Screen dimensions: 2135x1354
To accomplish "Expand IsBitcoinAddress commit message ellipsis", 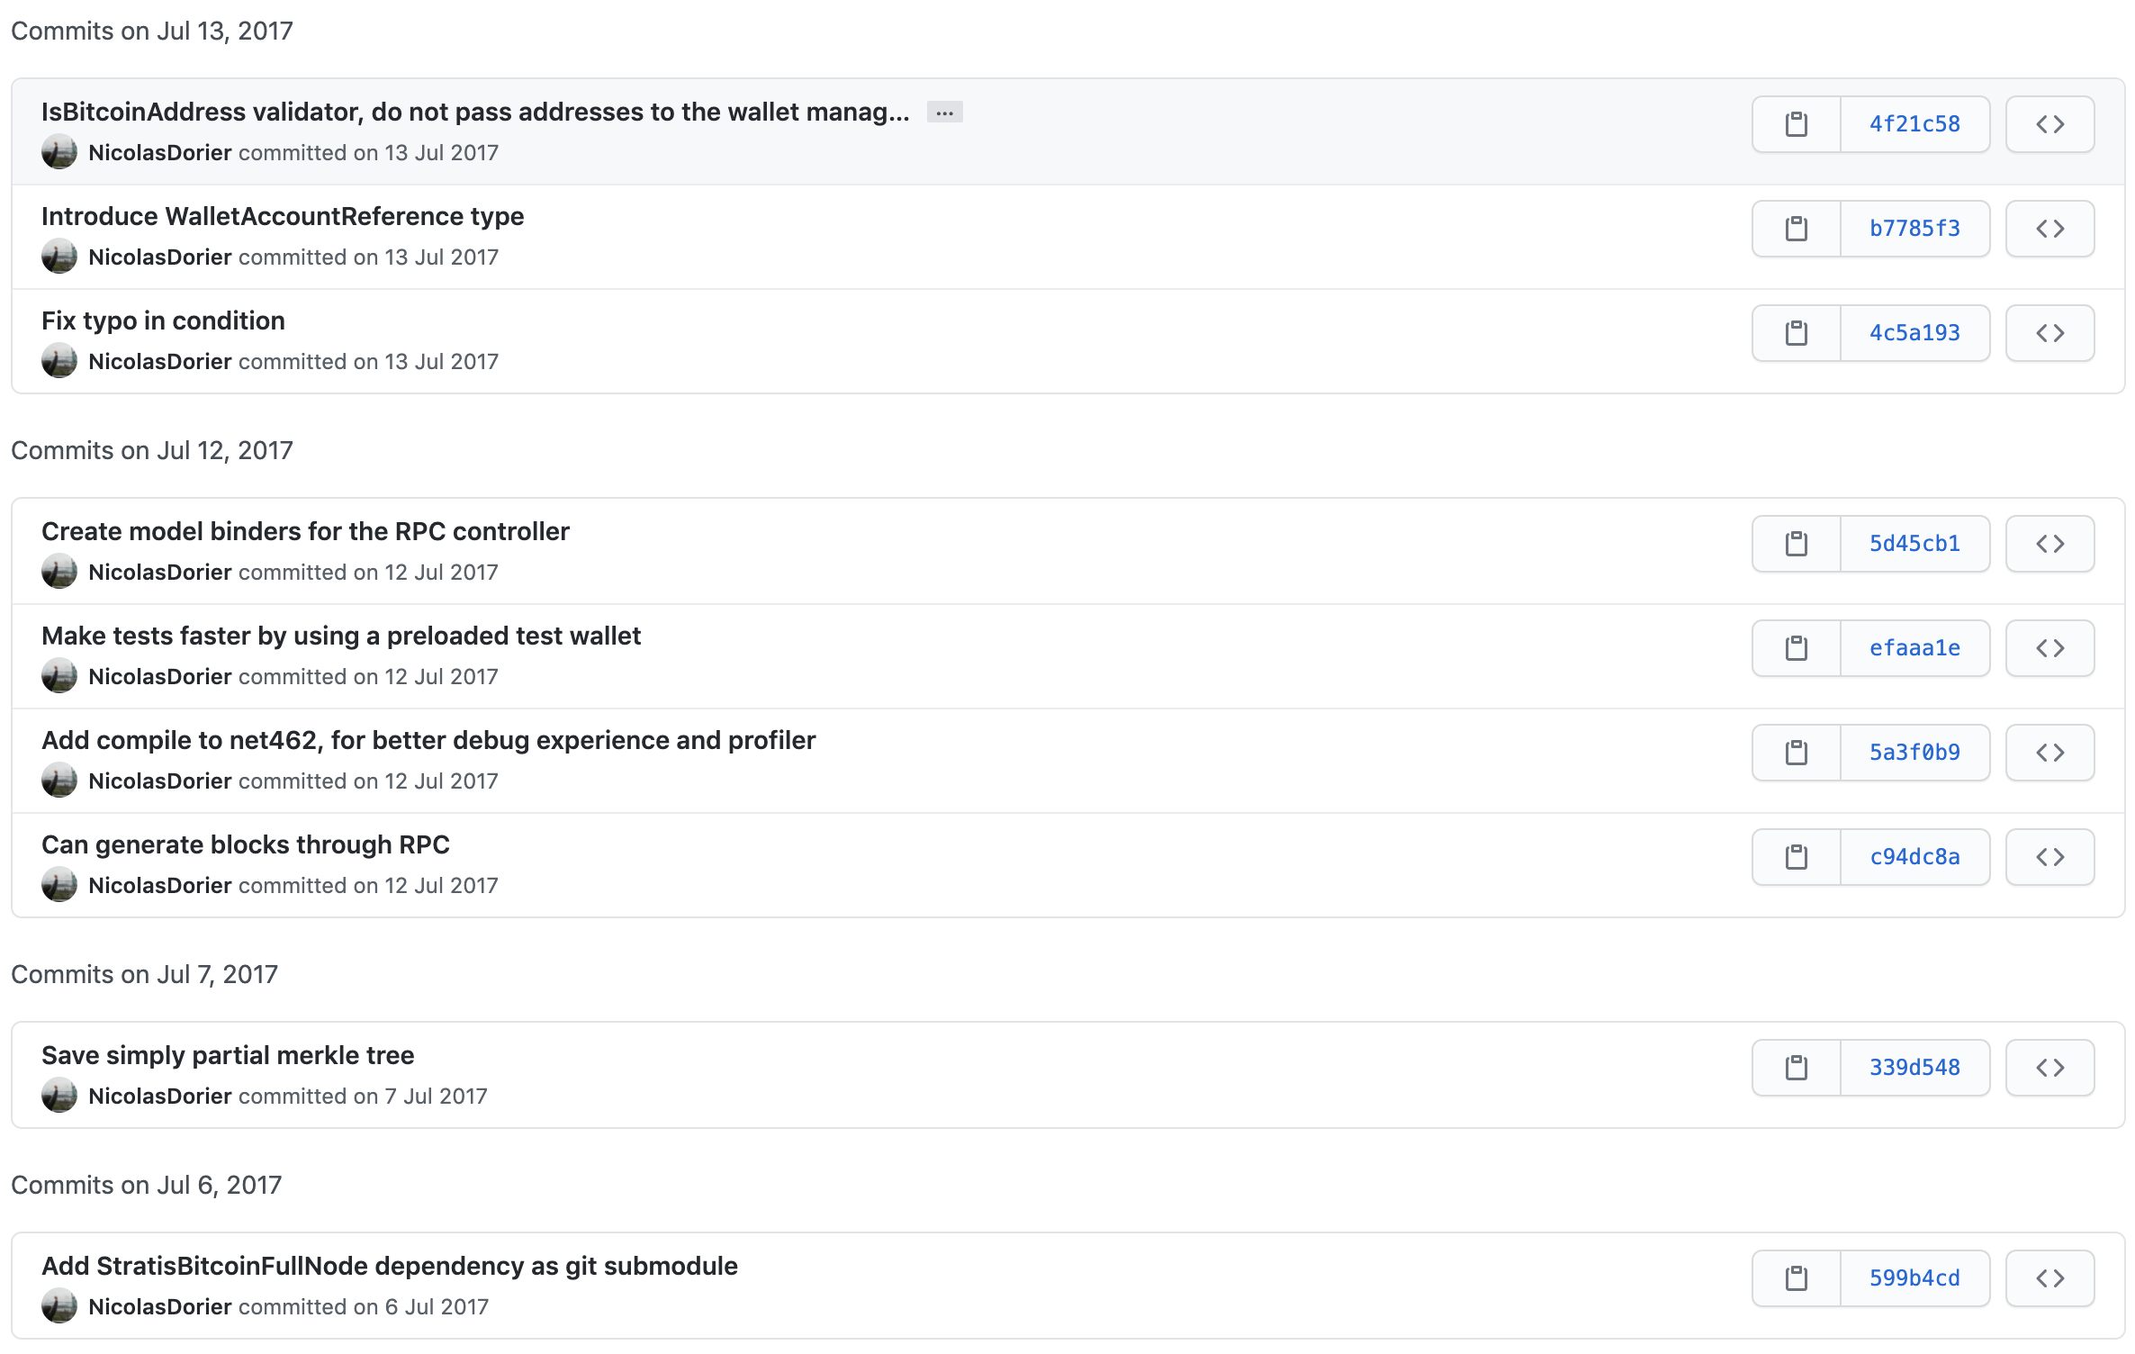I will point(944,113).
